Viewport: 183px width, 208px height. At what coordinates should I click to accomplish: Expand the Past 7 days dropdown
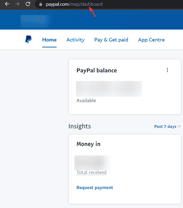pyautogui.click(x=167, y=126)
